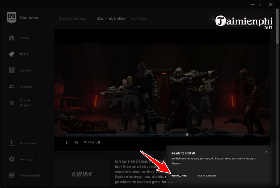Open the Library grid icon
Image resolution: width=280 pixels, height=188 pixels.
pyautogui.click(x=12, y=70)
